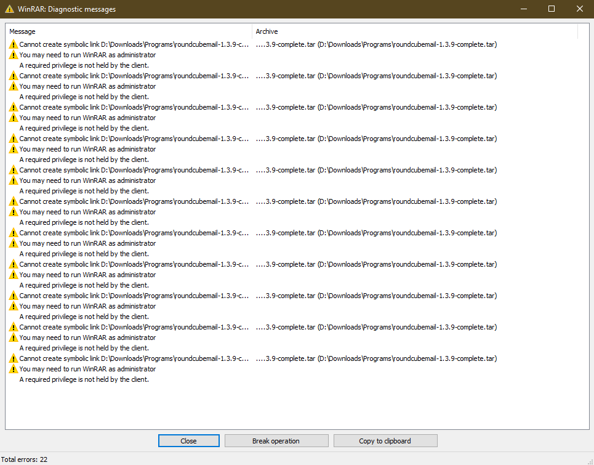Click the Message column header
The width and height of the screenshot is (594, 465).
pos(23,31)
